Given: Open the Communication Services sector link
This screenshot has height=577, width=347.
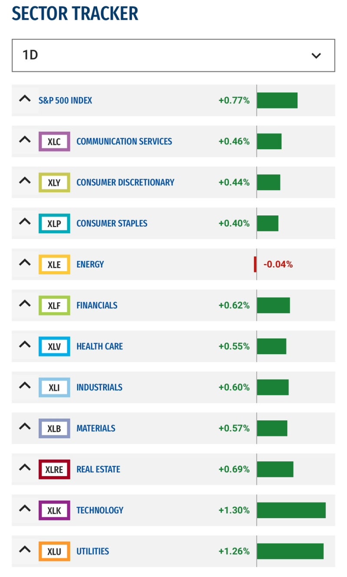Looking at the screenshot, I should pyautogui.click(x=124, y=141).
